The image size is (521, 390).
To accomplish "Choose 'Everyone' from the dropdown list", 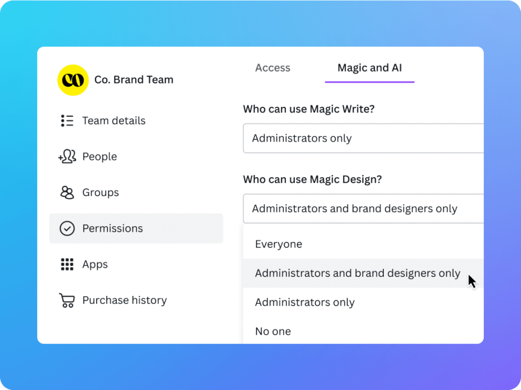I will pos(278,244).
